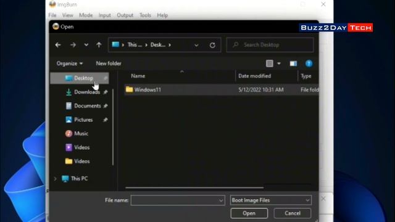Open view options dropdown arrow
The width and height of the screenshot is (395, 222).
tap(279, 64)
